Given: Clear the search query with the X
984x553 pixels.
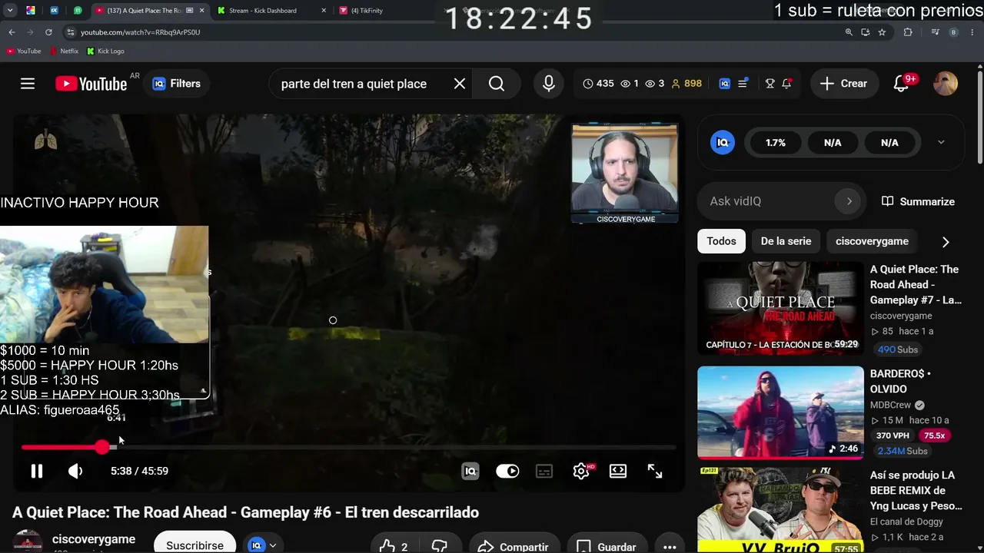Looking at the screenshot, I should [460, 84].
